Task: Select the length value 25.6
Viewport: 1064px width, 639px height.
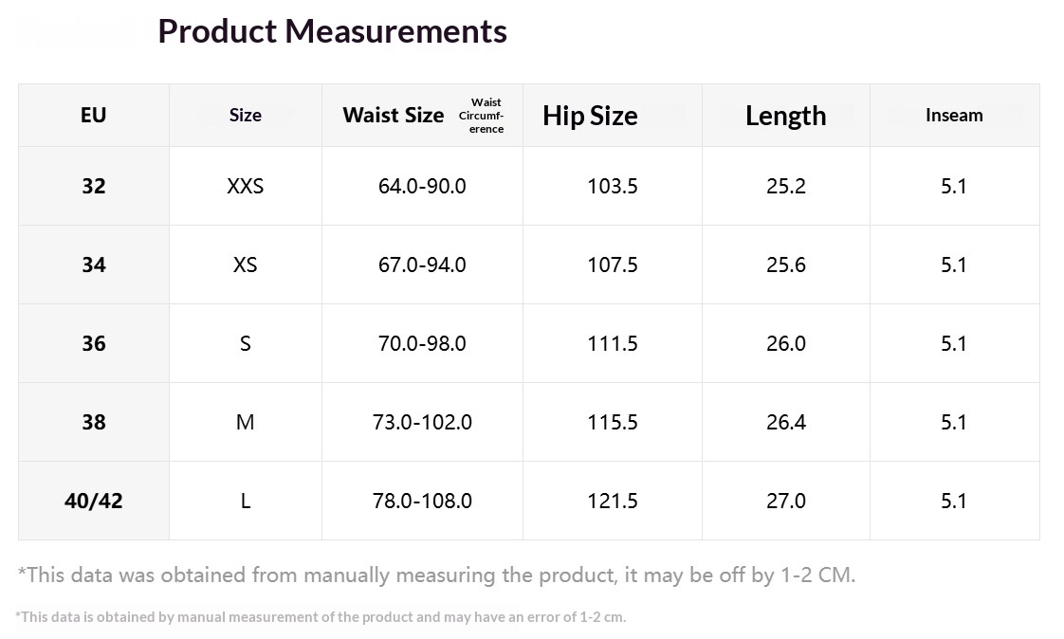Action: 786,265
